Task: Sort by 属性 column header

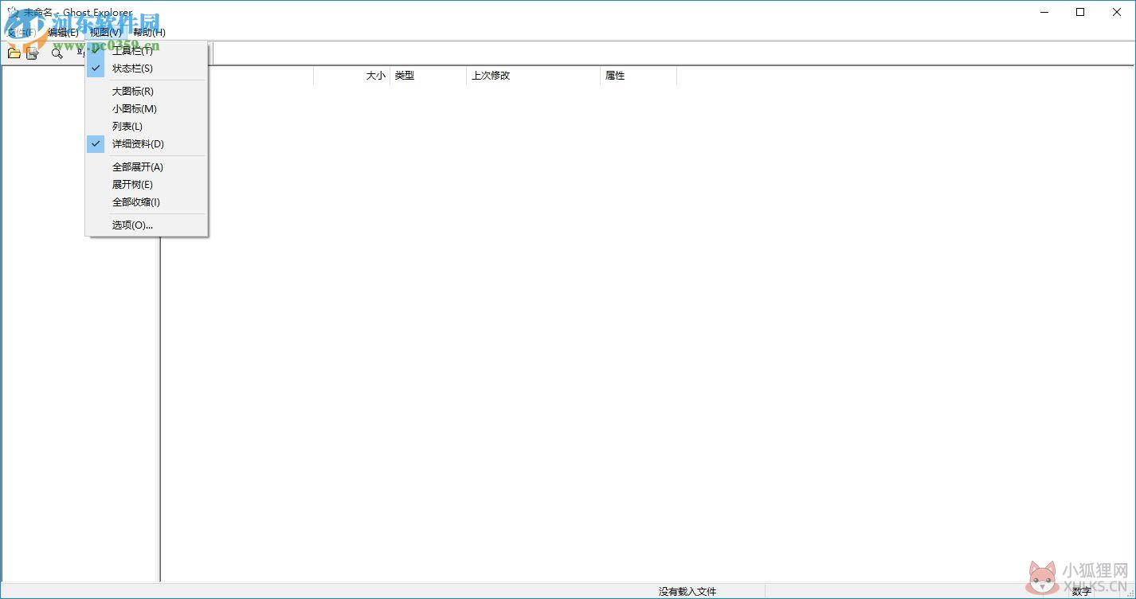Action: pyautogui.click(x=638, y=76)
